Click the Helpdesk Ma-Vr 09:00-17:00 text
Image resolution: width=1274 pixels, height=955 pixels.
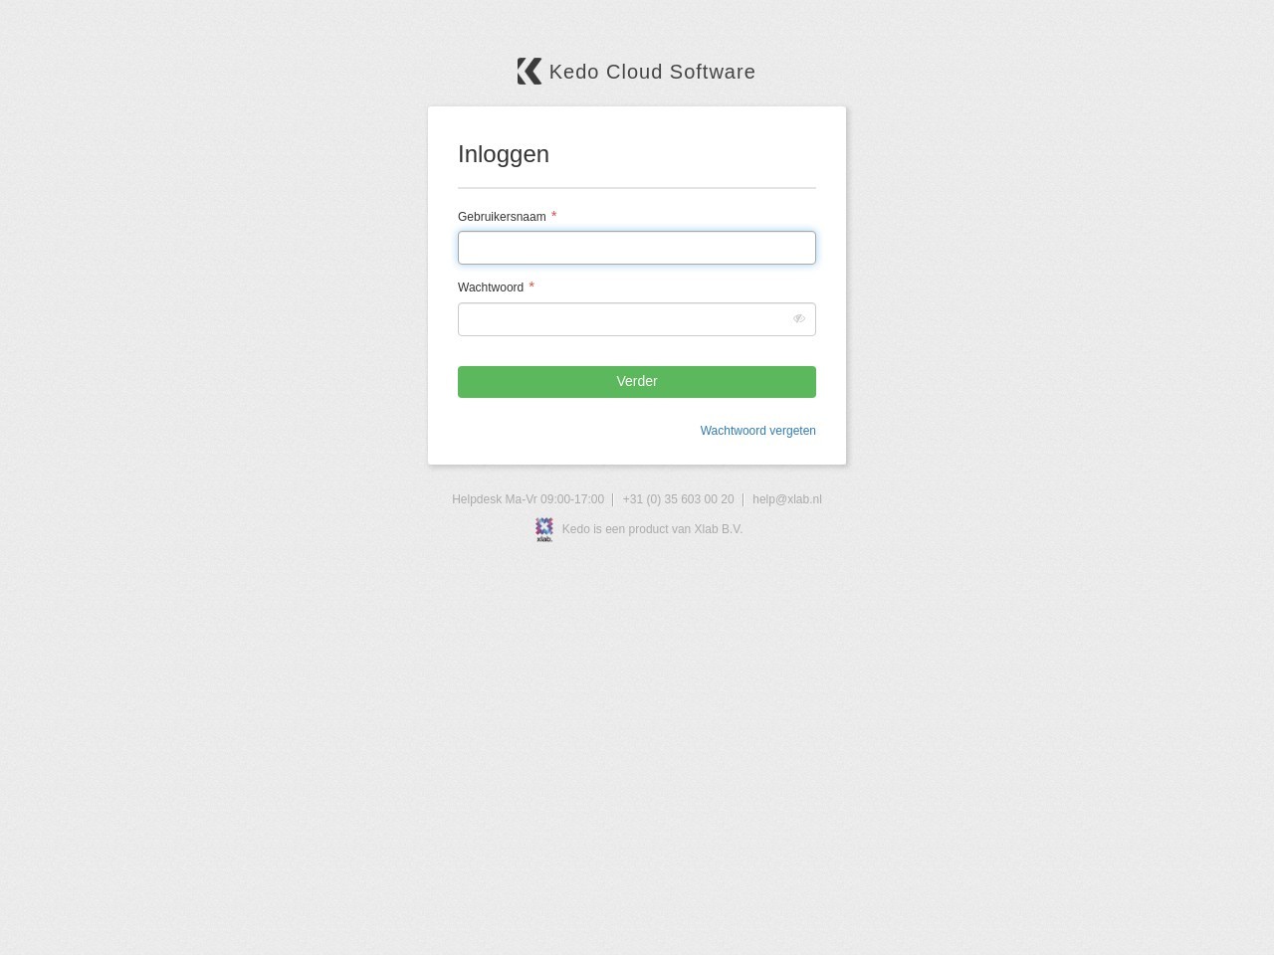528,499
